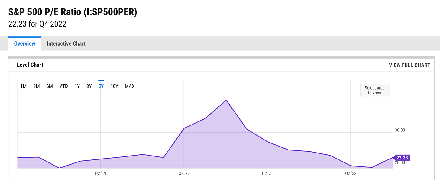The width and height of the screenshot is (440, 186).
Task: Click the 22.23 for Q4 2022 subtitle
Action: pos(37,24)
